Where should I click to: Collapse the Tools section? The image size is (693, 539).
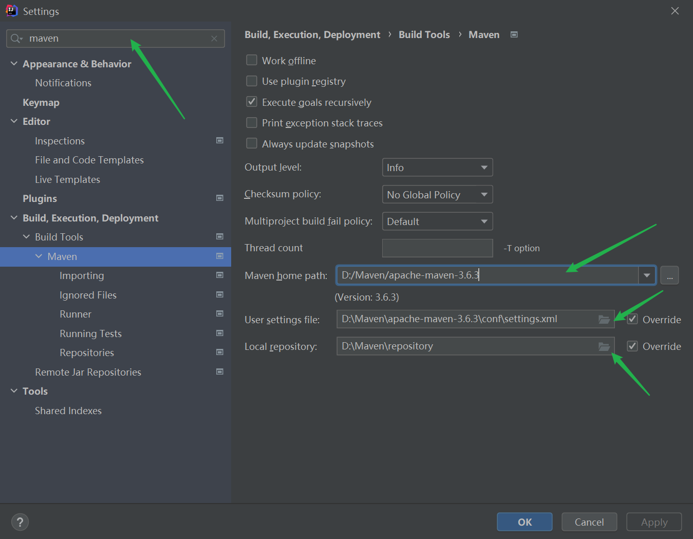click(x=14, y=391)
